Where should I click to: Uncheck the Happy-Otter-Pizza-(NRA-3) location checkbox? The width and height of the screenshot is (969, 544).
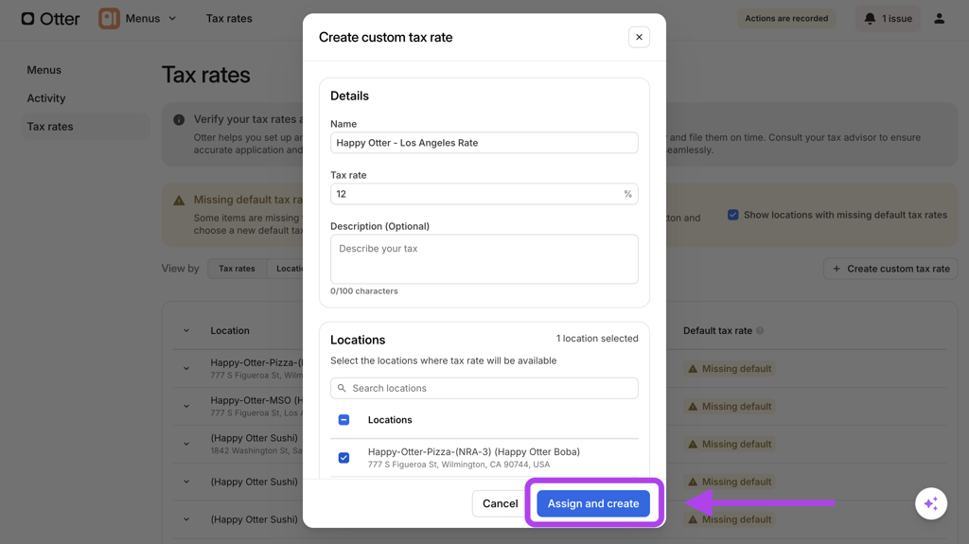pyautogui.click(x=344, y=458)
